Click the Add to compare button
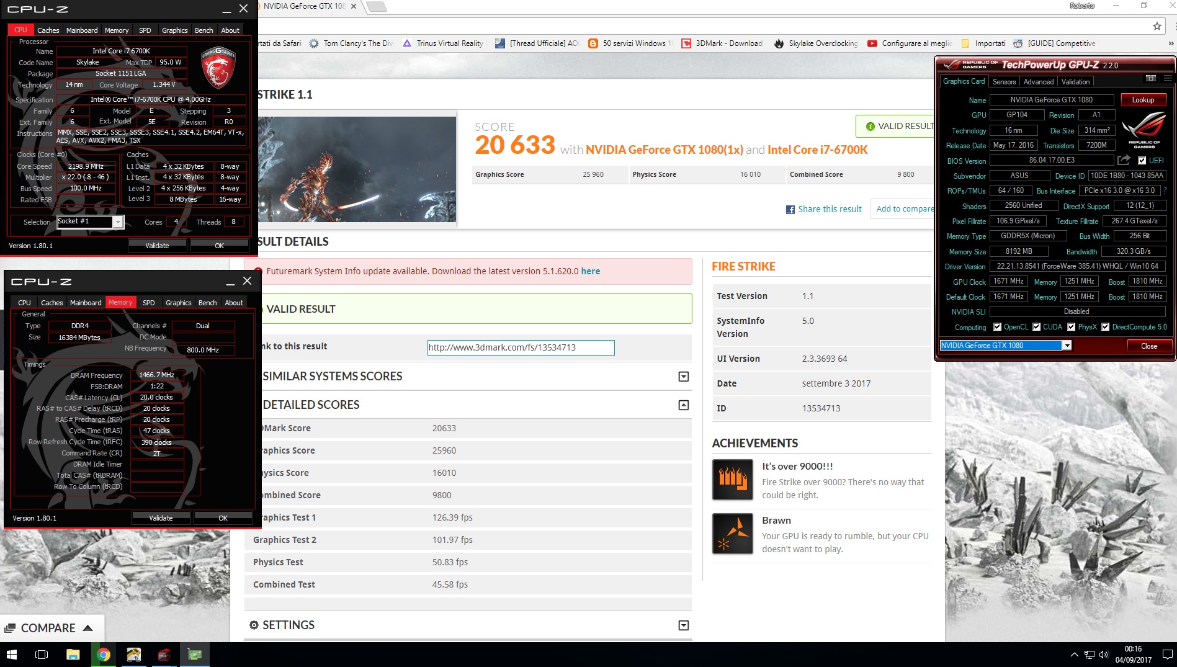This screenshot has height=667, width=1177. (902, 209)
